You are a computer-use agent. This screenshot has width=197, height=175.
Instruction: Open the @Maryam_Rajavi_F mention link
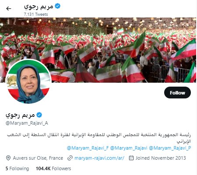[88, 148]
